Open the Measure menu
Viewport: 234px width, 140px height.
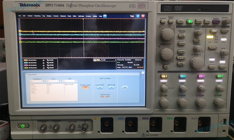pos(63,16)
